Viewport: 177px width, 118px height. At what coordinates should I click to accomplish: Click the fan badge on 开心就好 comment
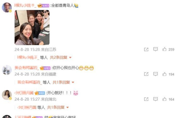click(x=40, y=93)
